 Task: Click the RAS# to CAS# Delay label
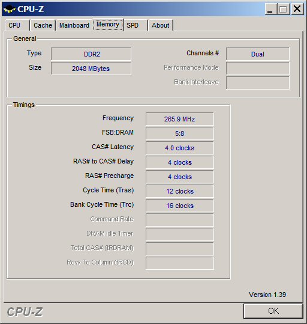(104, 161)
